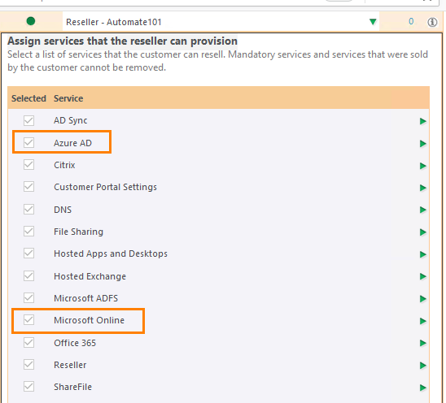The height and width of the screenshot is (403, 446).
Task: Expand the Hosted Apps and Desktops row arrow
Action: click(423, 254)
